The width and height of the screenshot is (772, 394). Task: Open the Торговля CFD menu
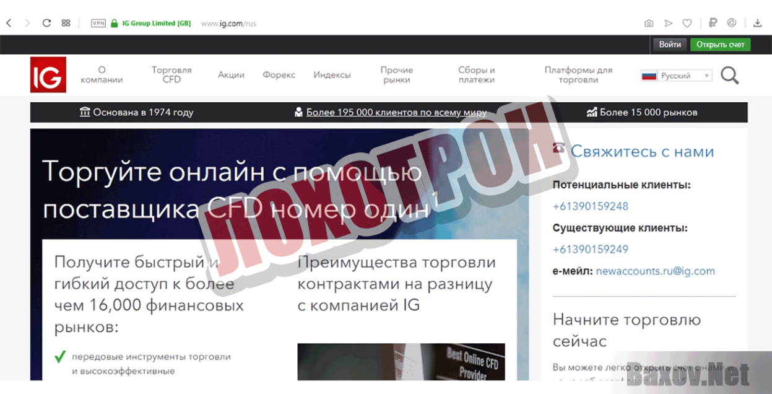(x=171, y=75)
